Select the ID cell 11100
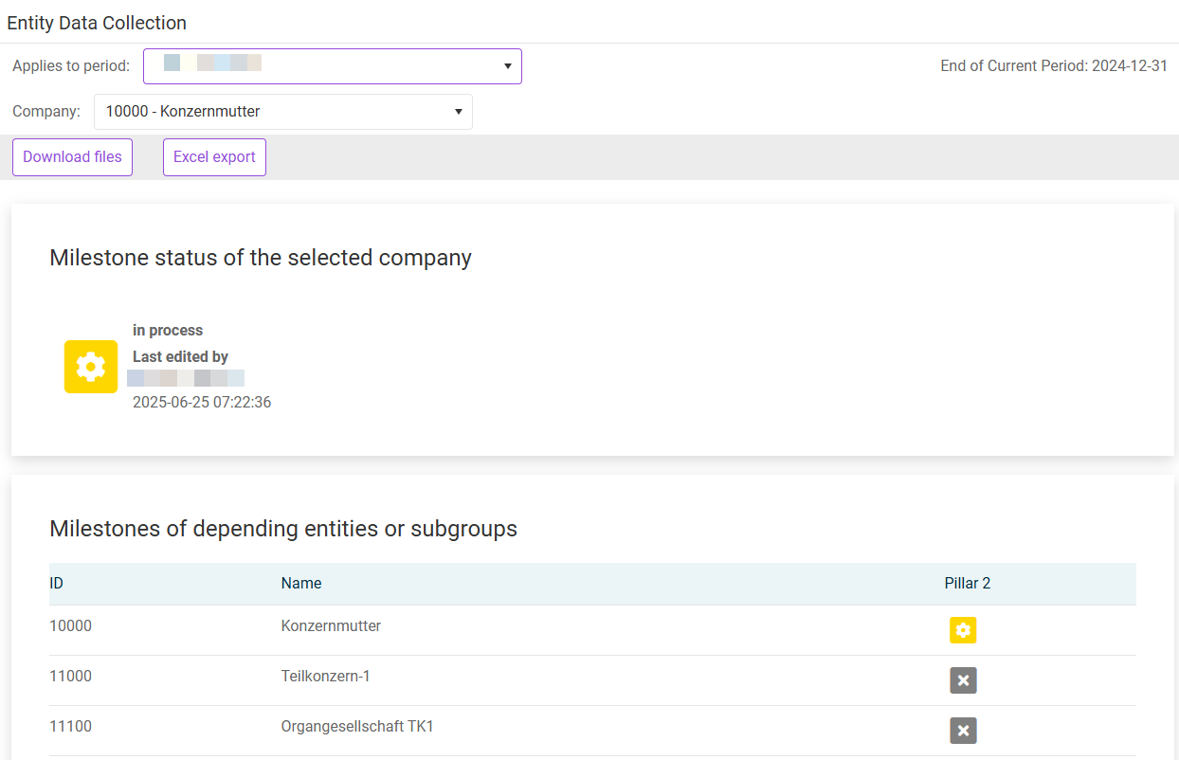Screen dimensions: 1179x760 tap(71, 727)
